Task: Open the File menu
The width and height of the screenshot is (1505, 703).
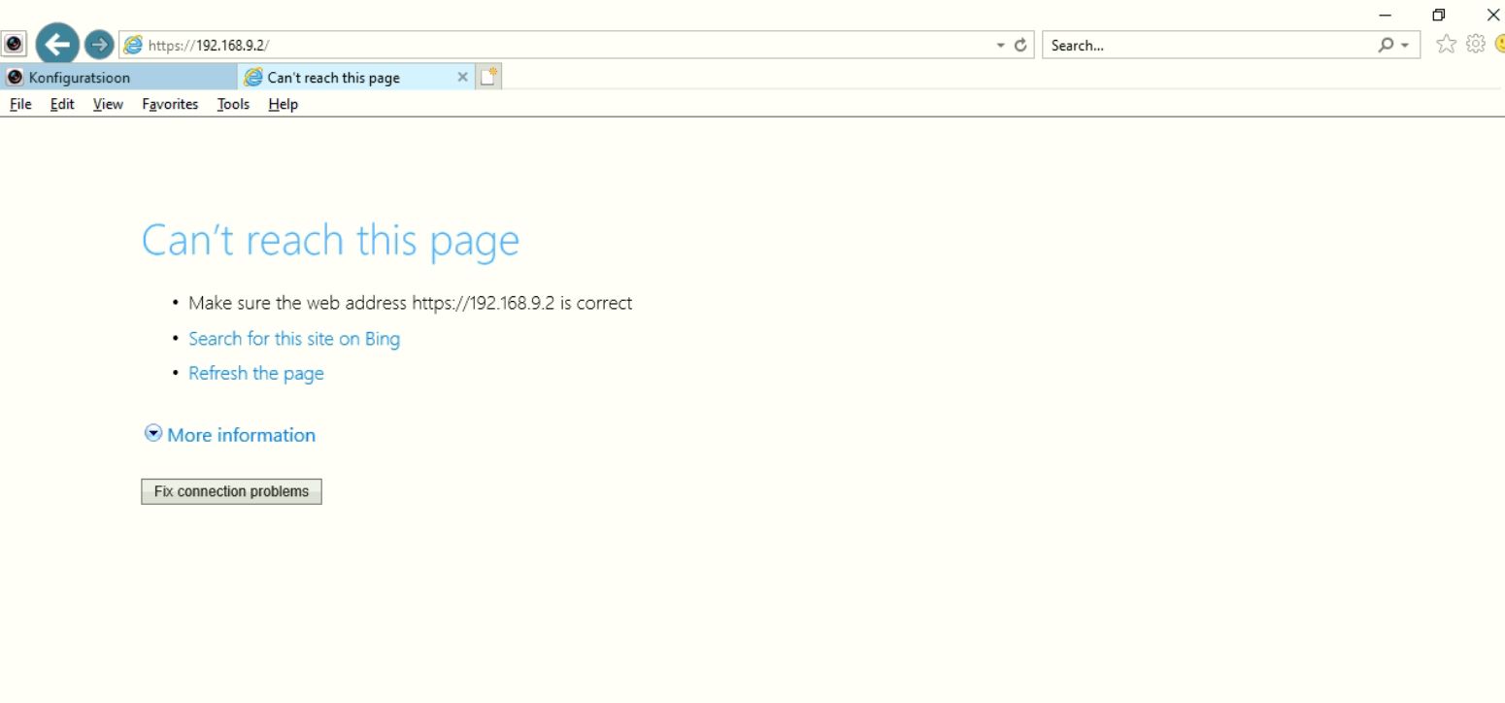Action: [20, 104]
